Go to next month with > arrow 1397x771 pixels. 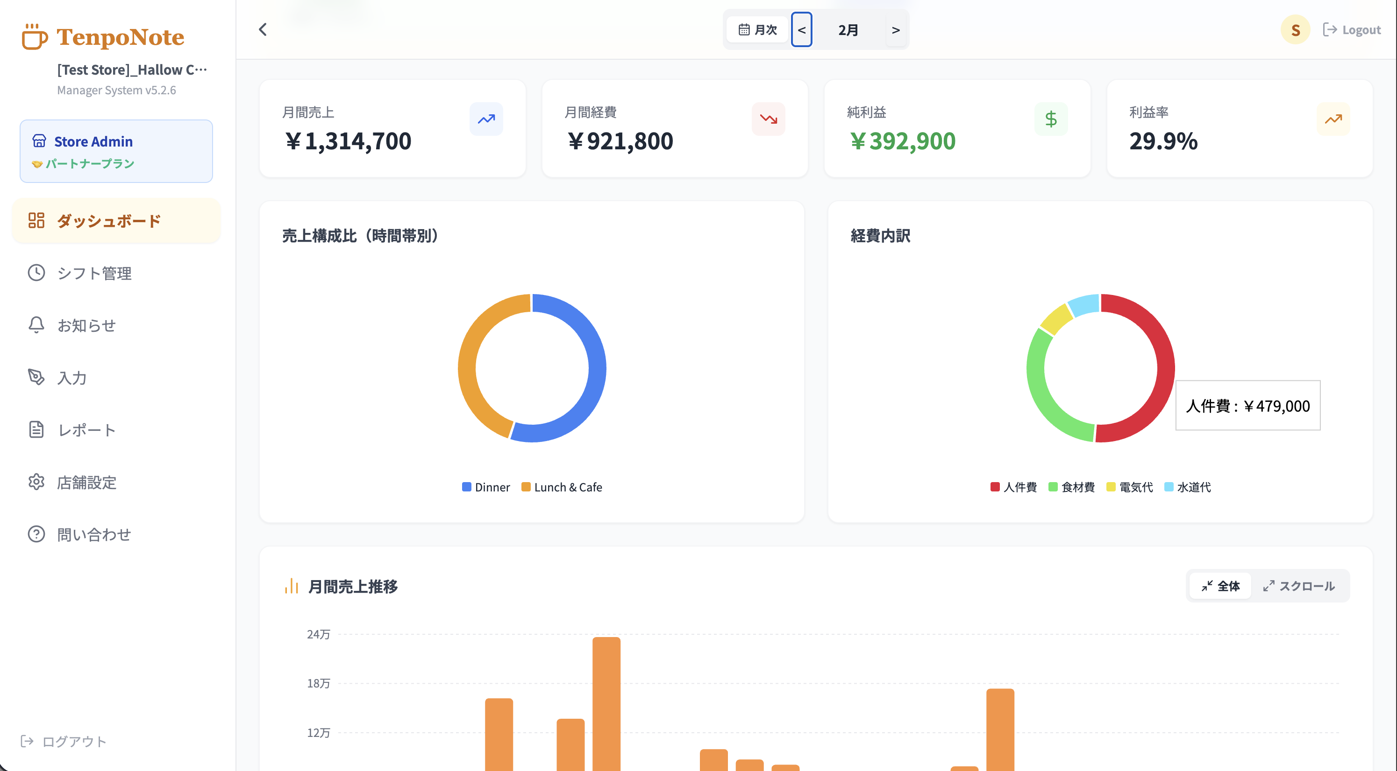click(896, 30)
